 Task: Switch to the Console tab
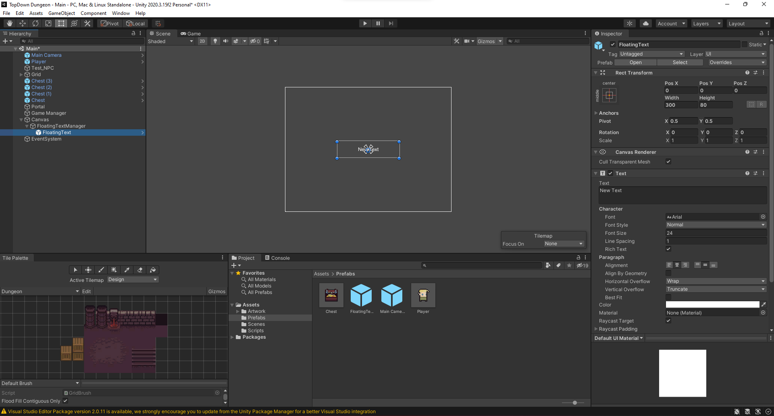[277, 258]
